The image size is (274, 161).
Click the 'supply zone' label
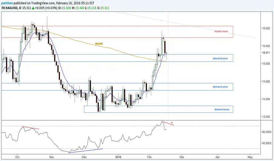click(221, 31)
